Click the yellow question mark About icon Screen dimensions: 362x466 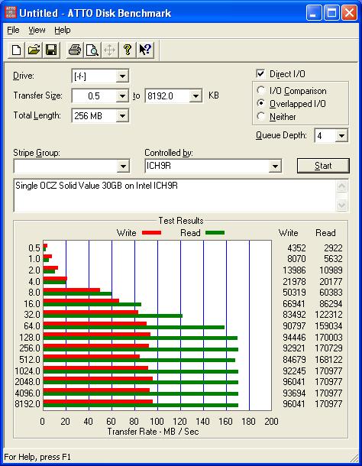click(128, 50)
